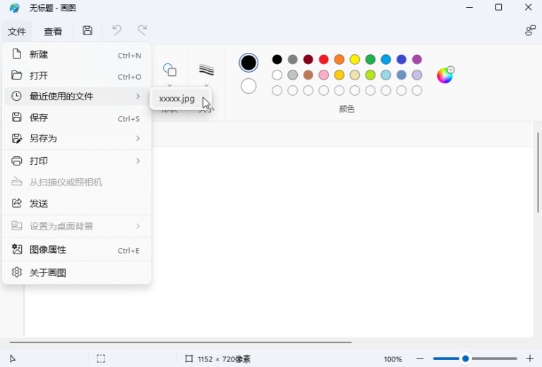Select the black primary color circle
Viewport: 542px width, 367px height.
click(x=248, y=63)
